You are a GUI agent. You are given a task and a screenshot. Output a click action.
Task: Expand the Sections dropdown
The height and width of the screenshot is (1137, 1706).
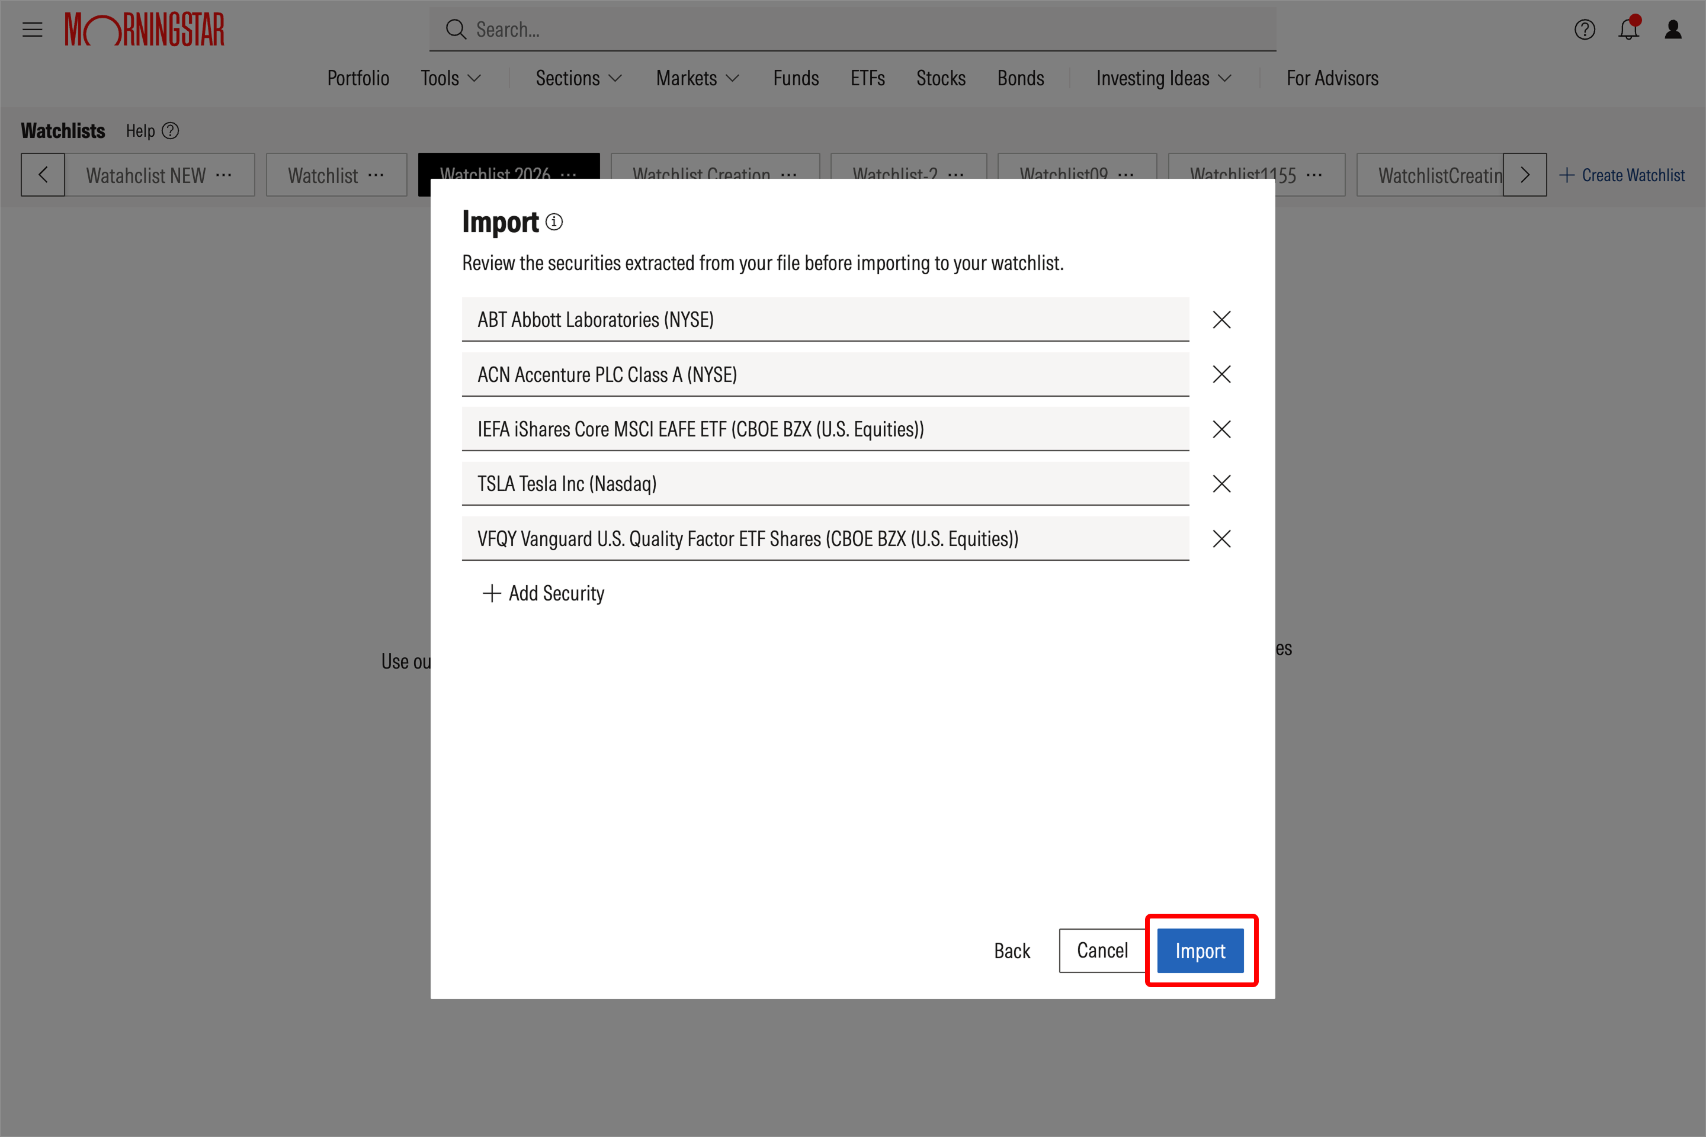[x=578, y=78]
